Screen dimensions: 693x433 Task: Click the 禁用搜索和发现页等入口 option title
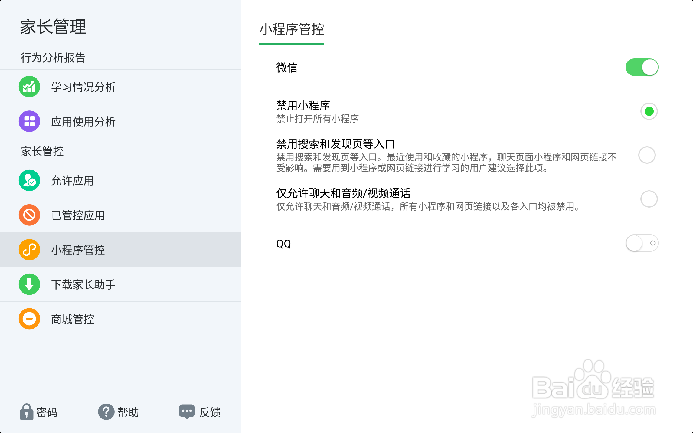tap(335, 144)
